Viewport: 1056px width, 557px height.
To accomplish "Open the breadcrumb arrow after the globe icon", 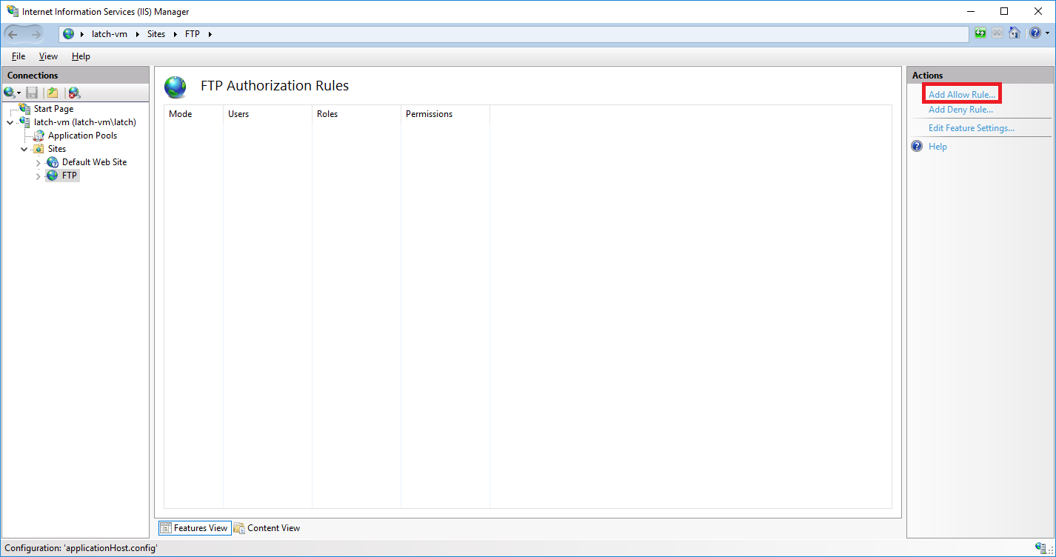I will click(x=81, y=34).
